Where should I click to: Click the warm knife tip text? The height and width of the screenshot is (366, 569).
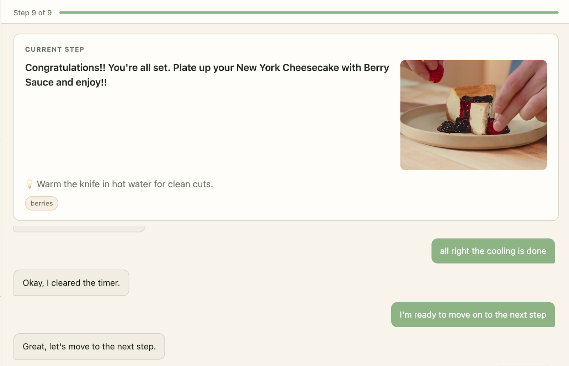pyautogui.click(x=125, y=184)
